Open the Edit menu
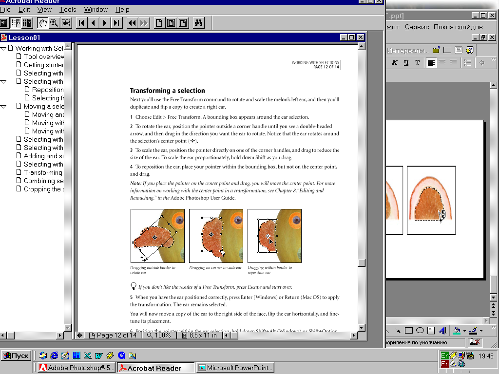The height and width of the screenshot is (374, 499). [x=24, y=10]
